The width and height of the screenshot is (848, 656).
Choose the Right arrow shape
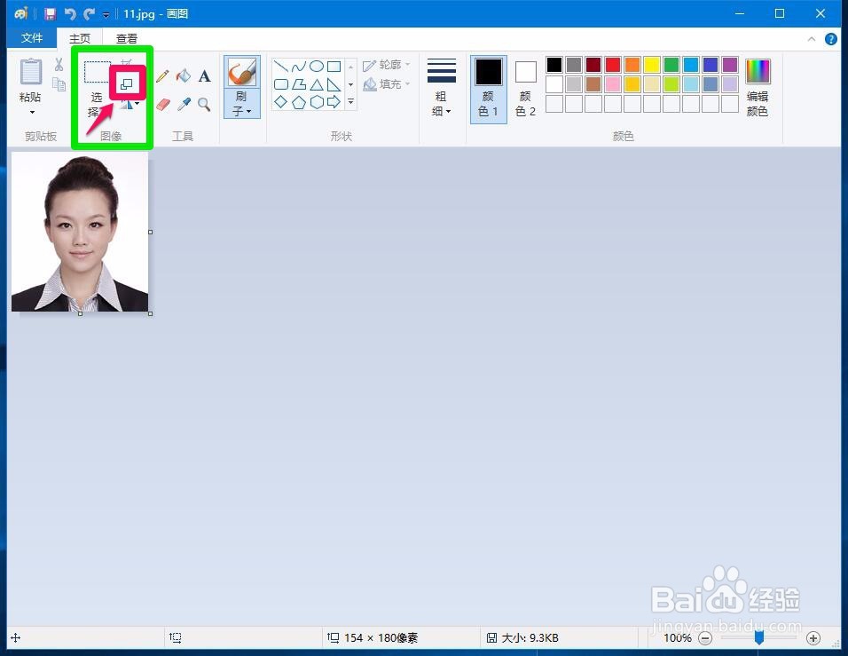coord(334,102)
